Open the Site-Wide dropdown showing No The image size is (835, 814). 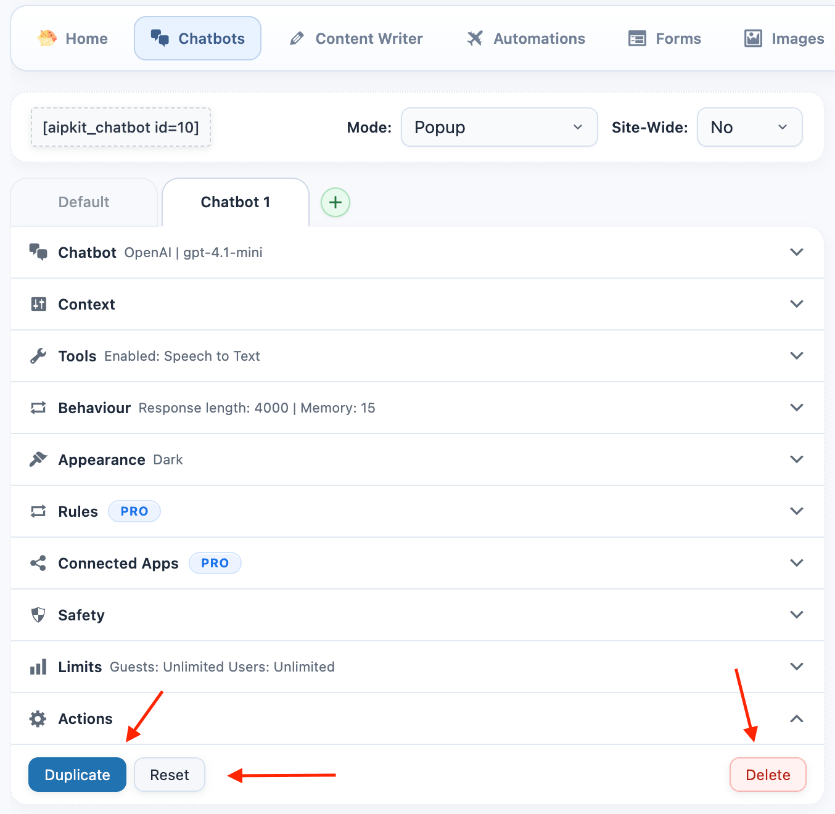(749, 127)
